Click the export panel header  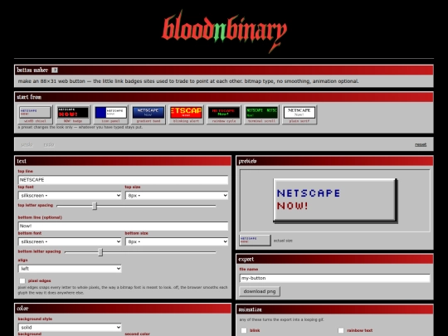pos(334,259)
